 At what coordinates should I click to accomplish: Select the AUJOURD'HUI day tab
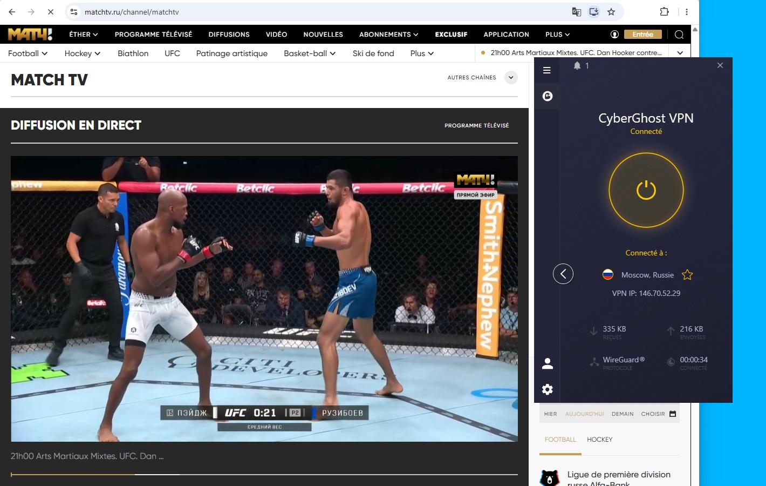[x=585, y=414]
